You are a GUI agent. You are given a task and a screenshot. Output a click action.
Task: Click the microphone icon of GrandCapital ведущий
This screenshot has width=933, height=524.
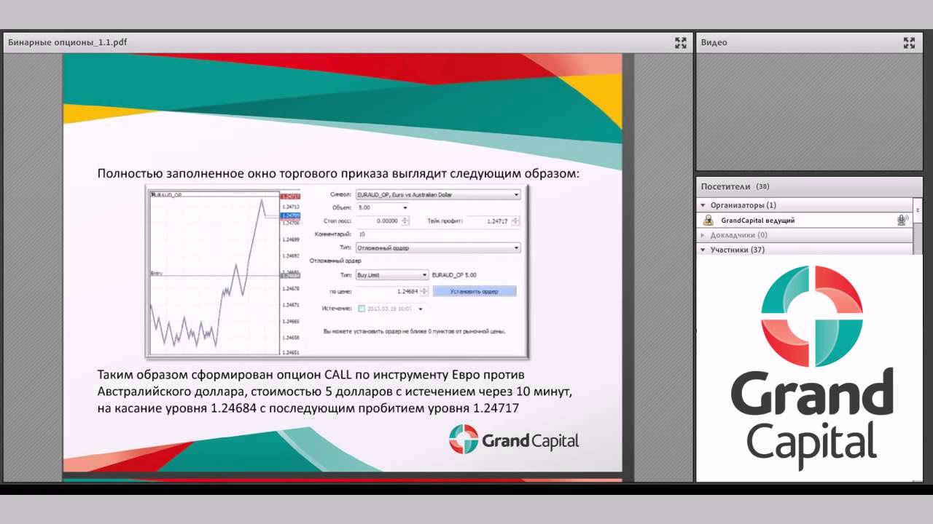point(902,220)
